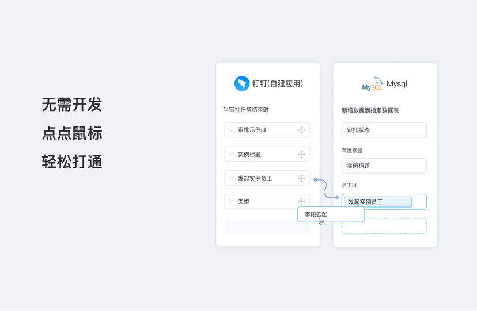Click the 无需开发 heading text
This screenshot has width=477, height=311.
point(72,105)
